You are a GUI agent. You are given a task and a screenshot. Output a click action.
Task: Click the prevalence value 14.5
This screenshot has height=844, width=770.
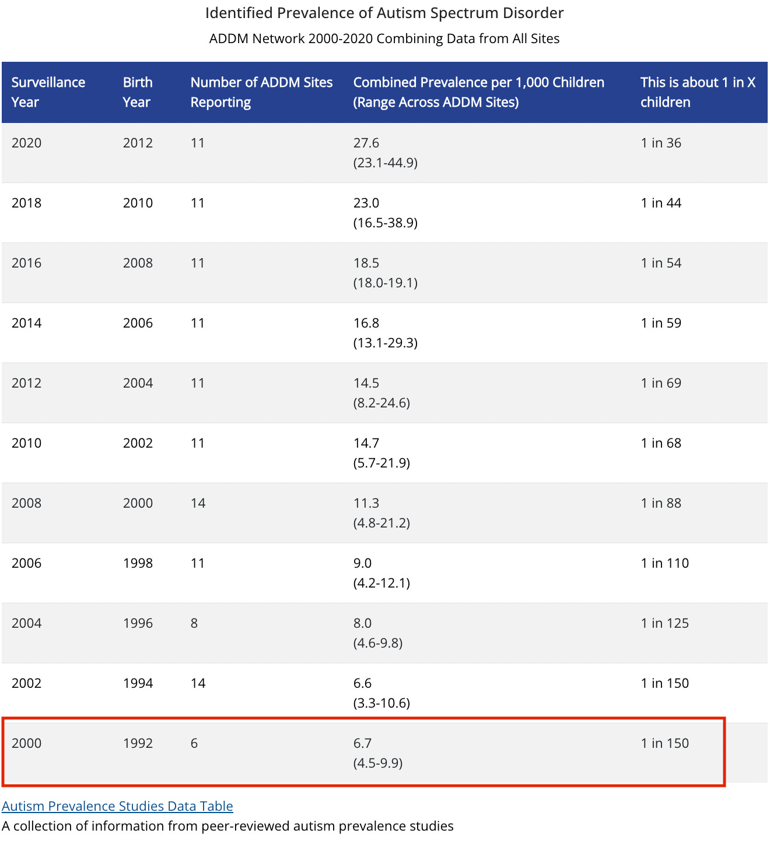point(366,383)
